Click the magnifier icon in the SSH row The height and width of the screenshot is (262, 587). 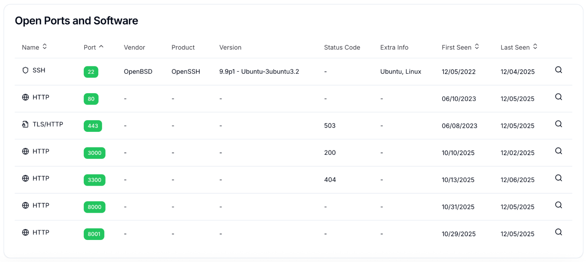[x=558, y=70]
